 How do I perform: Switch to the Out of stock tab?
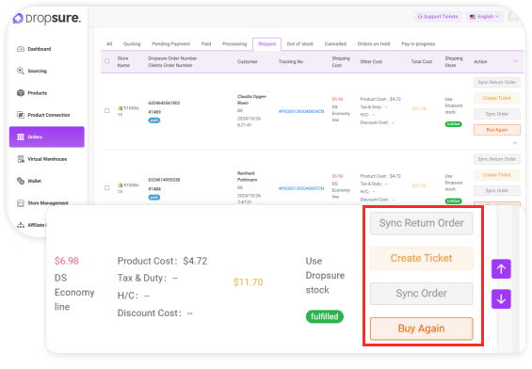[300, 43]
